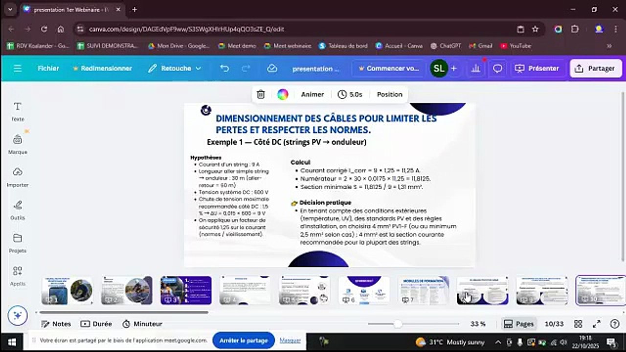The image size is (626, 352).
Task: Click the thumbnail strip horizontal scrollbar
Action: pos(124,312)
